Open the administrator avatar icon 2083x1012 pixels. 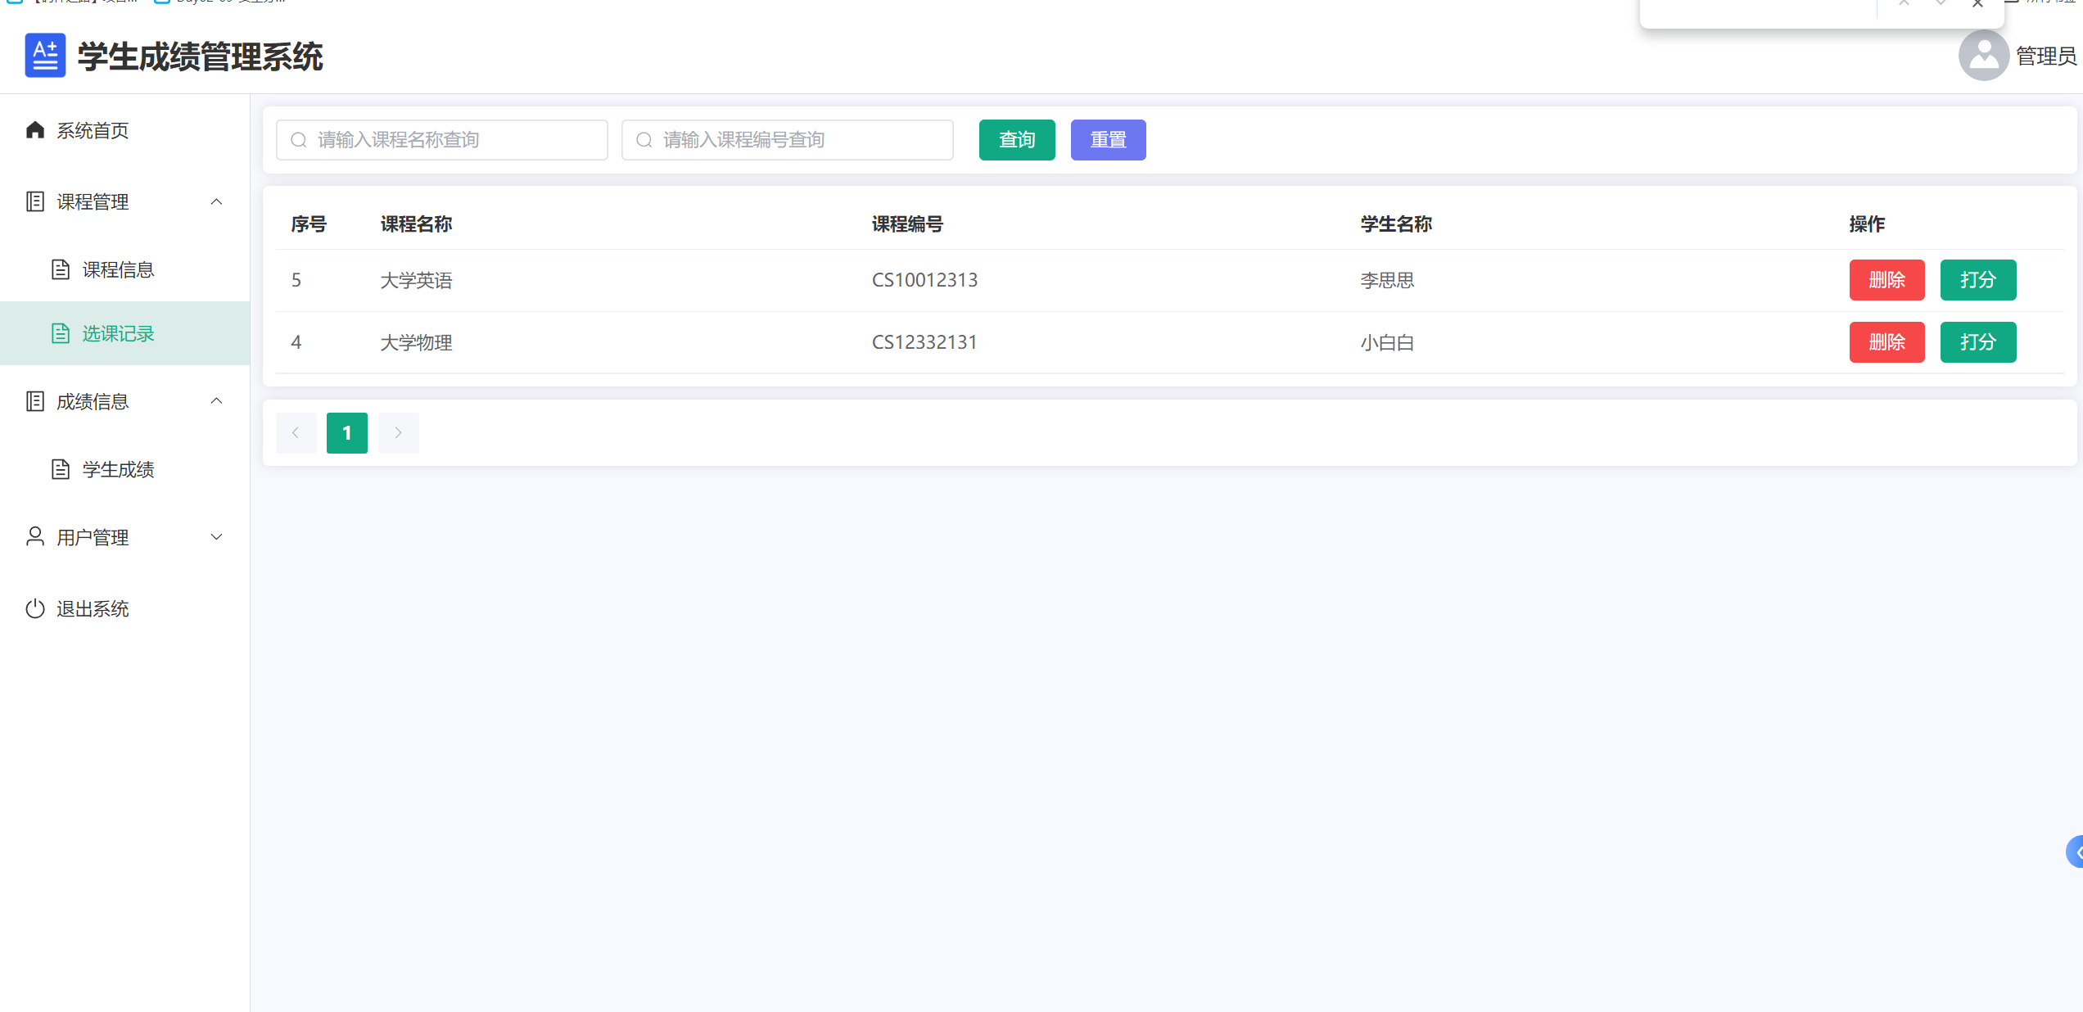[1983, 55]
